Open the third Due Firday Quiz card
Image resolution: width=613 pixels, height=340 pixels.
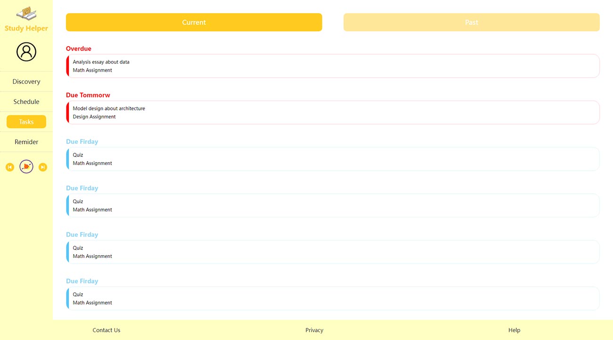tap(333, 252)
